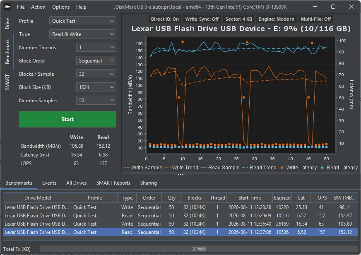The image size is (361, 255).
Task: Click the Write Sync: Off indicator
Action: [202, 19]
